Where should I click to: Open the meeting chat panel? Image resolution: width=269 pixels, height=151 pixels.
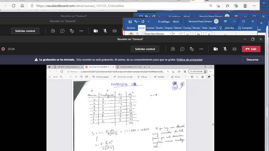(182, 49)
